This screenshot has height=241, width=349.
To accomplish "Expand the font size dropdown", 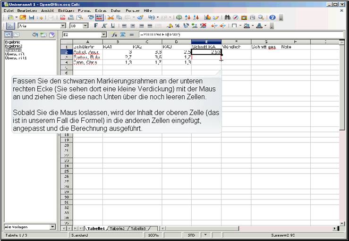I will pos(85,26).
